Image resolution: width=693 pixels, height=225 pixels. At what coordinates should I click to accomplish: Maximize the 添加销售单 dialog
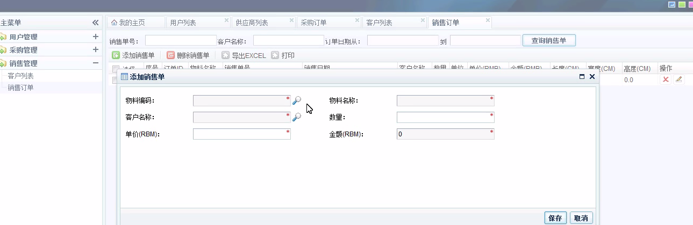point(582,77)
